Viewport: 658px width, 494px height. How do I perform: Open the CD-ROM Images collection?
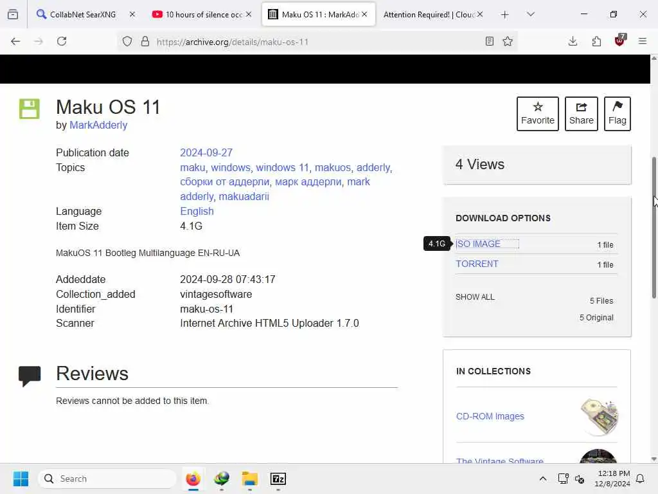click(x=490, y=416)
